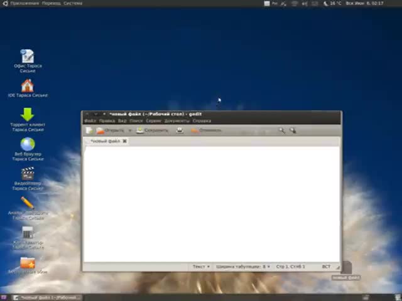Click the find magnifier icon in toolbar

pyautogui.click(x=282, y=130)
